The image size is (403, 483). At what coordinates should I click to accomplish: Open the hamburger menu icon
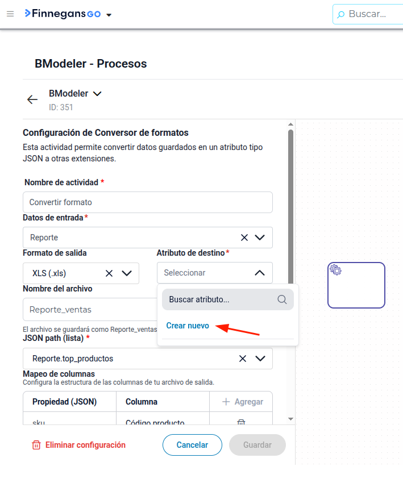point(10,14)
